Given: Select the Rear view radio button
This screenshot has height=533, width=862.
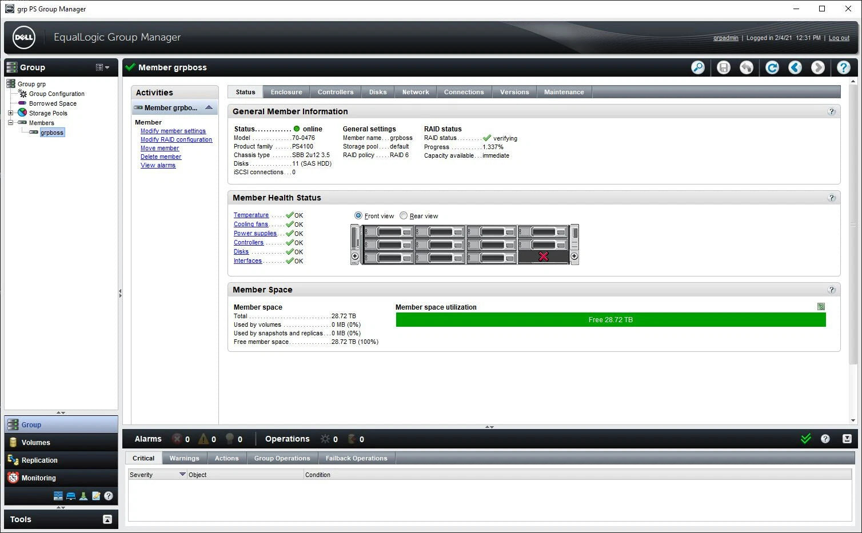Looking at the screenshot, I should [404, 215].
